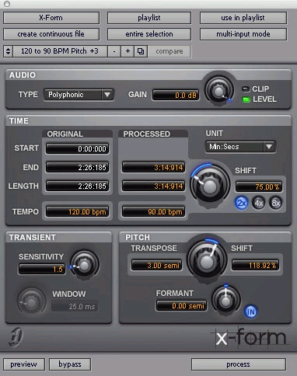Select next preset with plus button
The height and width of the screenshot is (376, 297).
pyautogui.click(x=128, y=51)
